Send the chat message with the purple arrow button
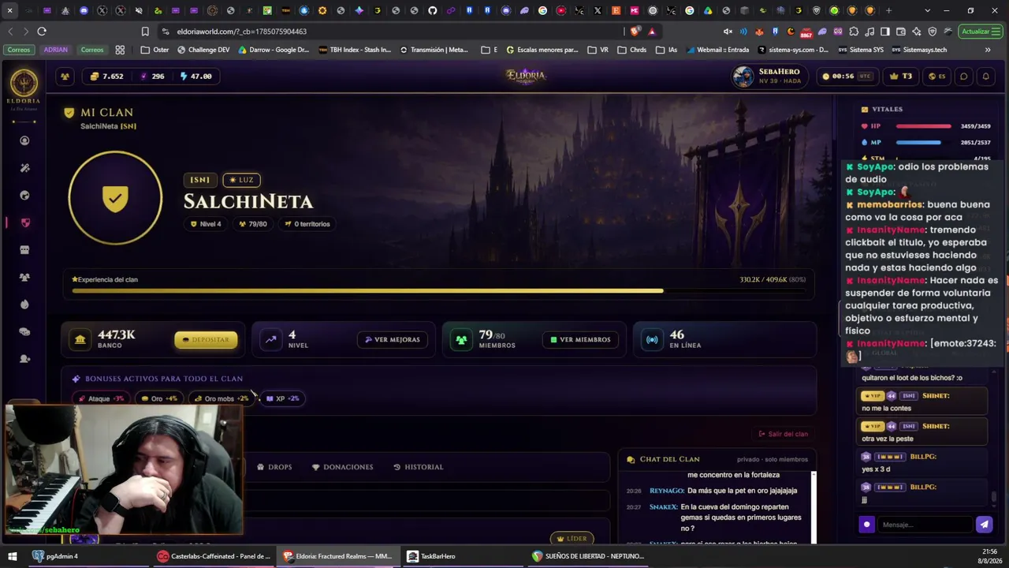 coord(984,525)
